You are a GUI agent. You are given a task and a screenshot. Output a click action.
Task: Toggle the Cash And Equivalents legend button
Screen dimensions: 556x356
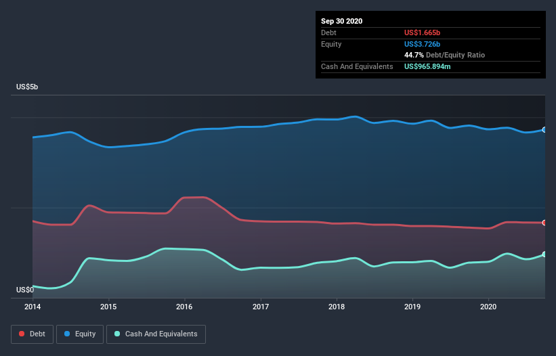pyautogui.click(x=156, y=334)
